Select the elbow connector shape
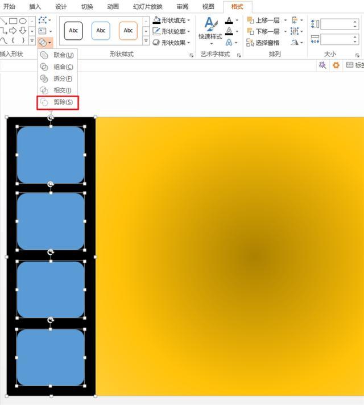Viewport: 364px width, 405px height. pos(3,31)
